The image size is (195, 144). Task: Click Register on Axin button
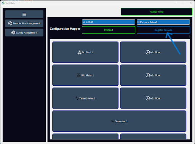[x=163, y=30]
